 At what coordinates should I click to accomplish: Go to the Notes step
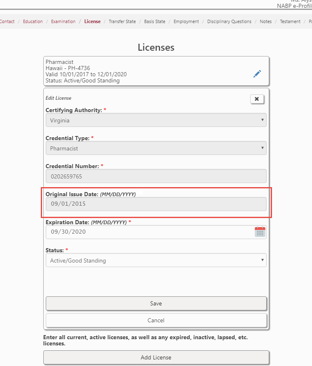click(x=266, y=21)
